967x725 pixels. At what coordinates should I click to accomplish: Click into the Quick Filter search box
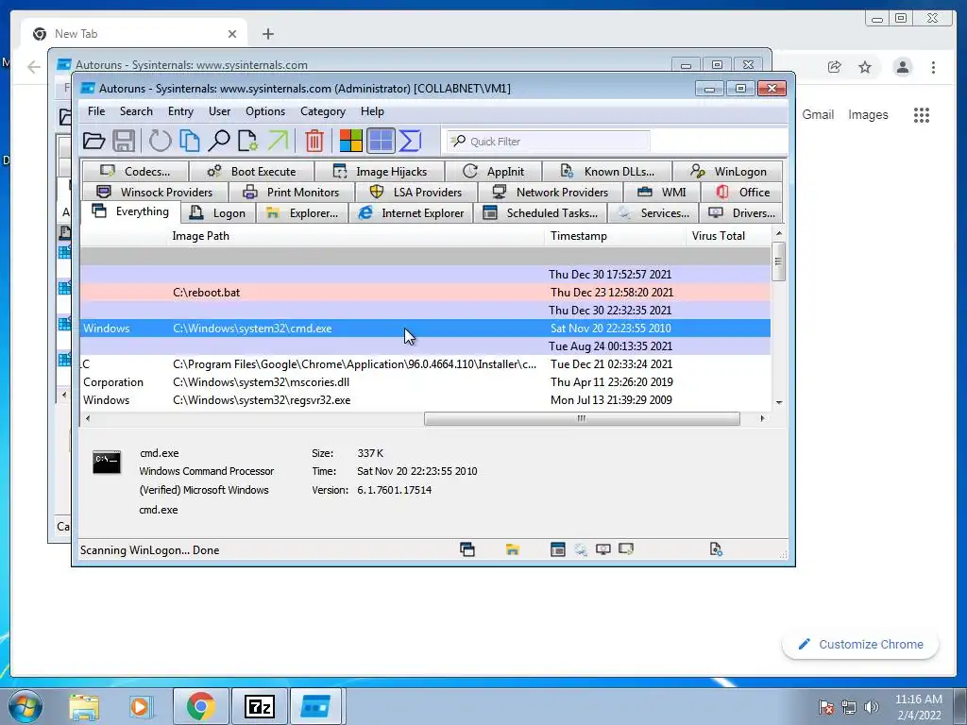(x=549, y=142)
